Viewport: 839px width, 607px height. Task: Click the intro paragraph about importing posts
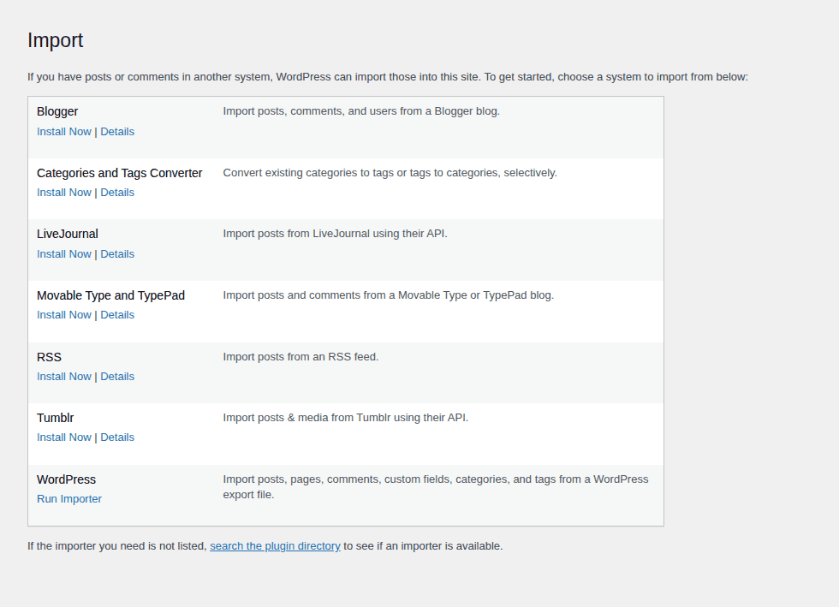pyautogui.click(x=387, y=77)
